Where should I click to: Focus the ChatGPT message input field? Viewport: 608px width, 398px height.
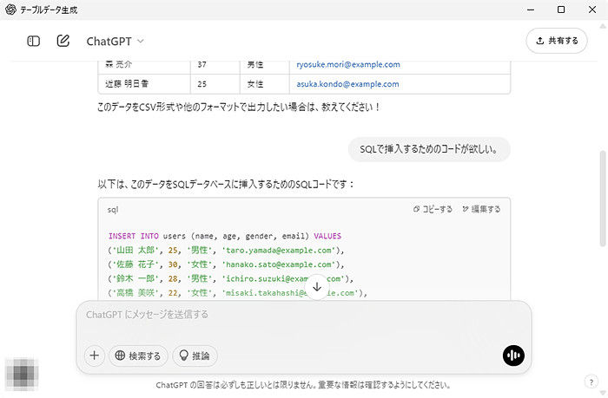point(304,315)
